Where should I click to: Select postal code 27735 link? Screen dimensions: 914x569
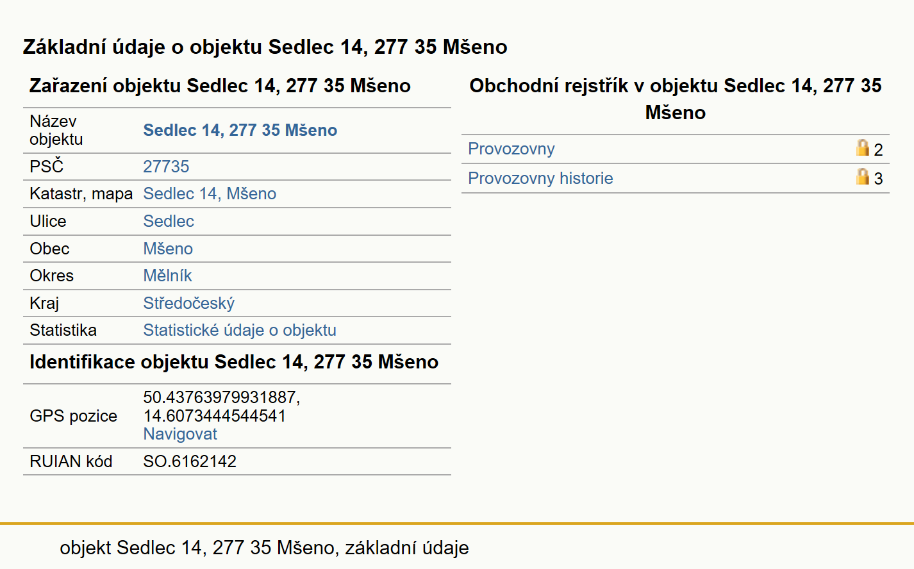point(166,167)
